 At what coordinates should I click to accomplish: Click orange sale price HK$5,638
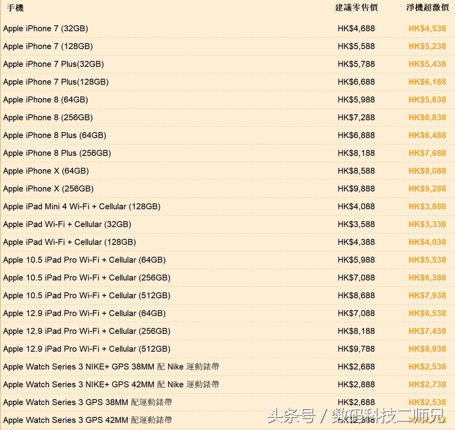pos(427,100)
